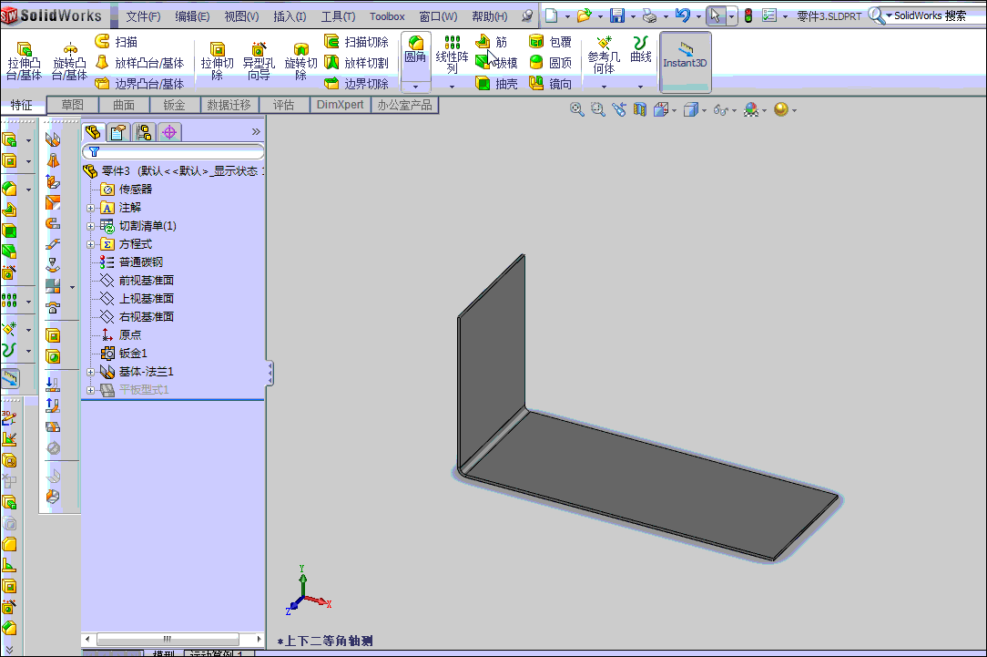The width and height of the screenshot is (987, 657).
Task: Switch to the 办公室产品 tab
Action: (x=405, y=105)
